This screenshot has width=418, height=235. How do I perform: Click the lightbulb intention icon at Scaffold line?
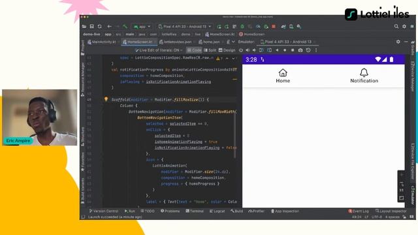(x=106, y=99)
